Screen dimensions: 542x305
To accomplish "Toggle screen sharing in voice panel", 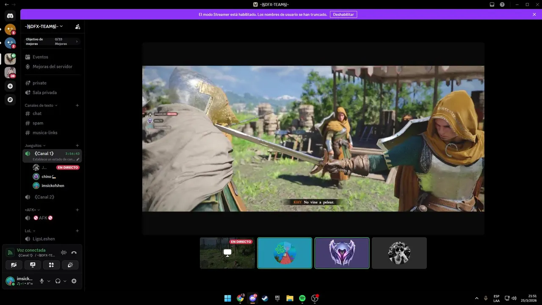I will tap(33, 265).
